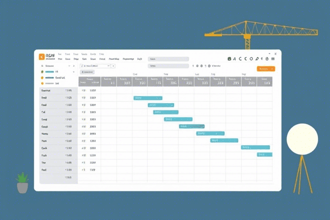This screenshot has width=330, height=220.
Task: Click the dark green square icon in toolbar
Action: (229, 58)
